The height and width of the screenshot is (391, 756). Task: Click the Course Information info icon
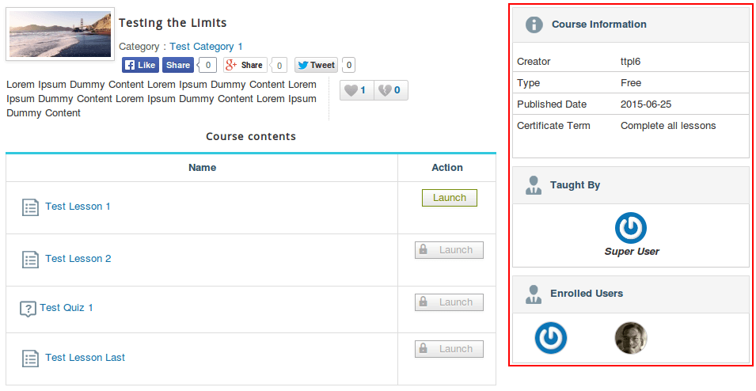tap(534, 25)
